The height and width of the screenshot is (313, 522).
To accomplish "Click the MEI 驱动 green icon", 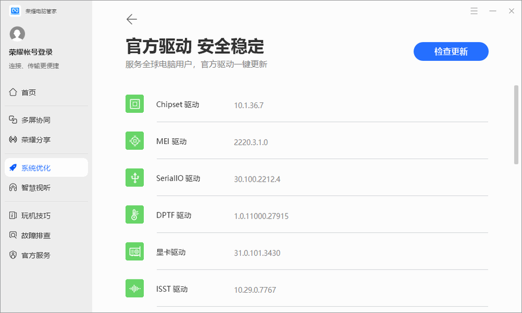I will (x=135, y=141).
